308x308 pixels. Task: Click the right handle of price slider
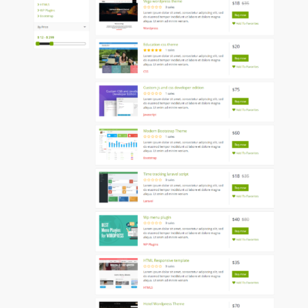coord(52,44)
